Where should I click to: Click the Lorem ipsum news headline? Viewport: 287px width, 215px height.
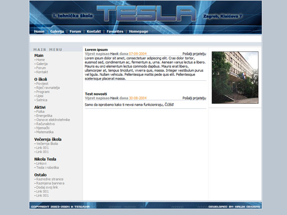[x=96, y=49]
